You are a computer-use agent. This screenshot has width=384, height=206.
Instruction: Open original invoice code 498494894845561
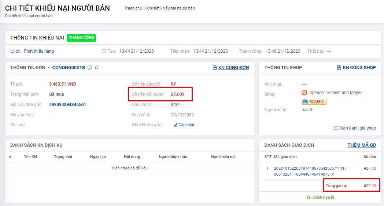coord(68,105)
